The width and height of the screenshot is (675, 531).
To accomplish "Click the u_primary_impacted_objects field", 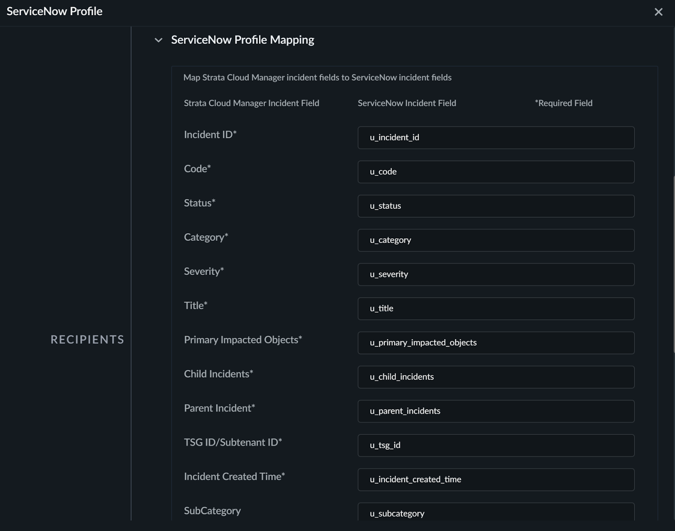I will (496, 342).
